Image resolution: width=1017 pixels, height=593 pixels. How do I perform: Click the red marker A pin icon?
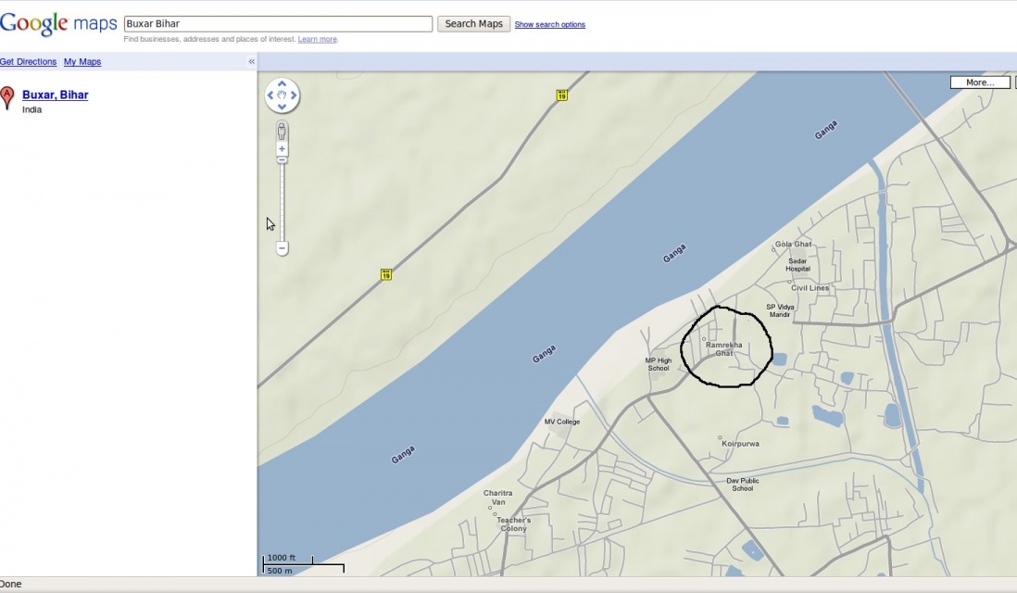tap(8, 97)
